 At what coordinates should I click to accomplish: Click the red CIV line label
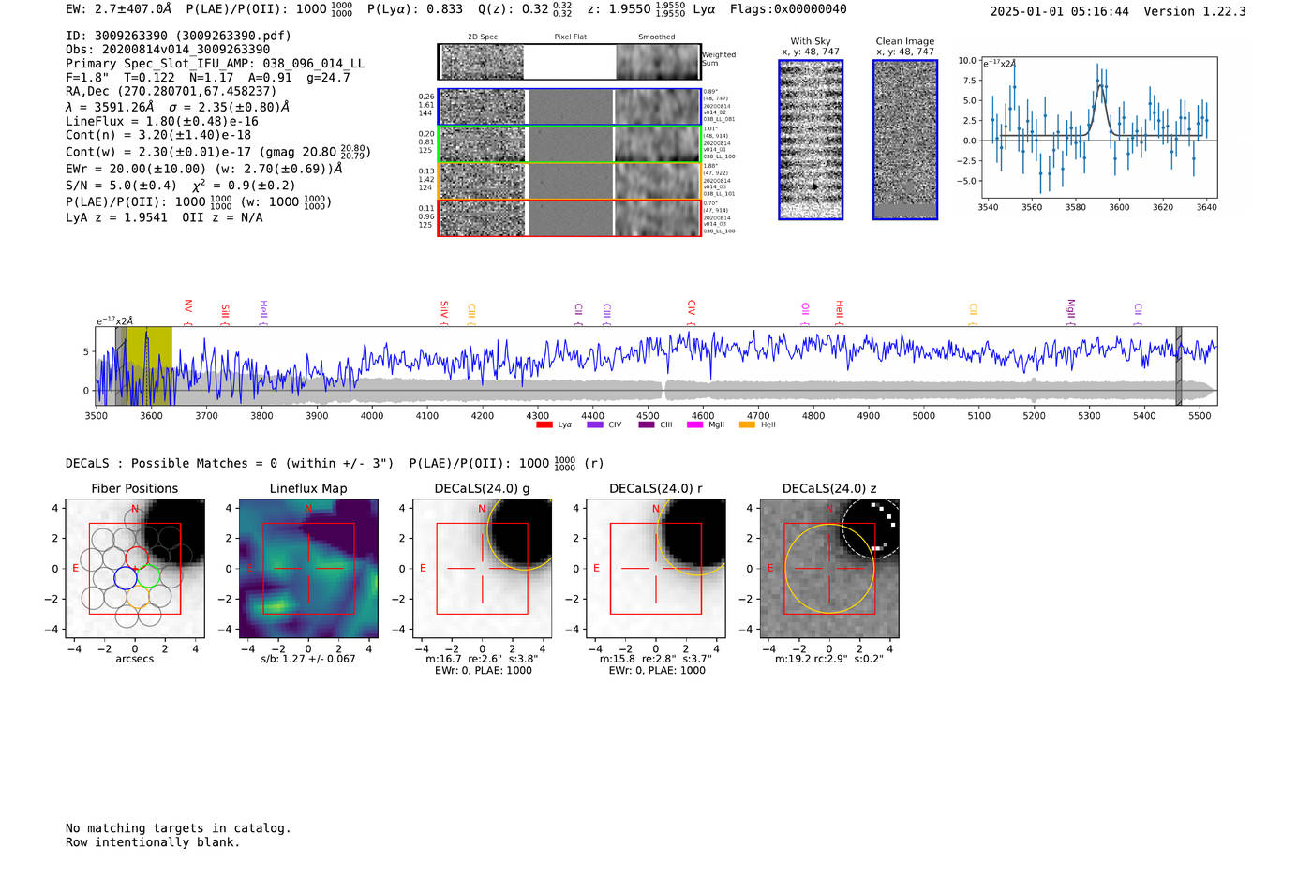[x=692, y=310]
